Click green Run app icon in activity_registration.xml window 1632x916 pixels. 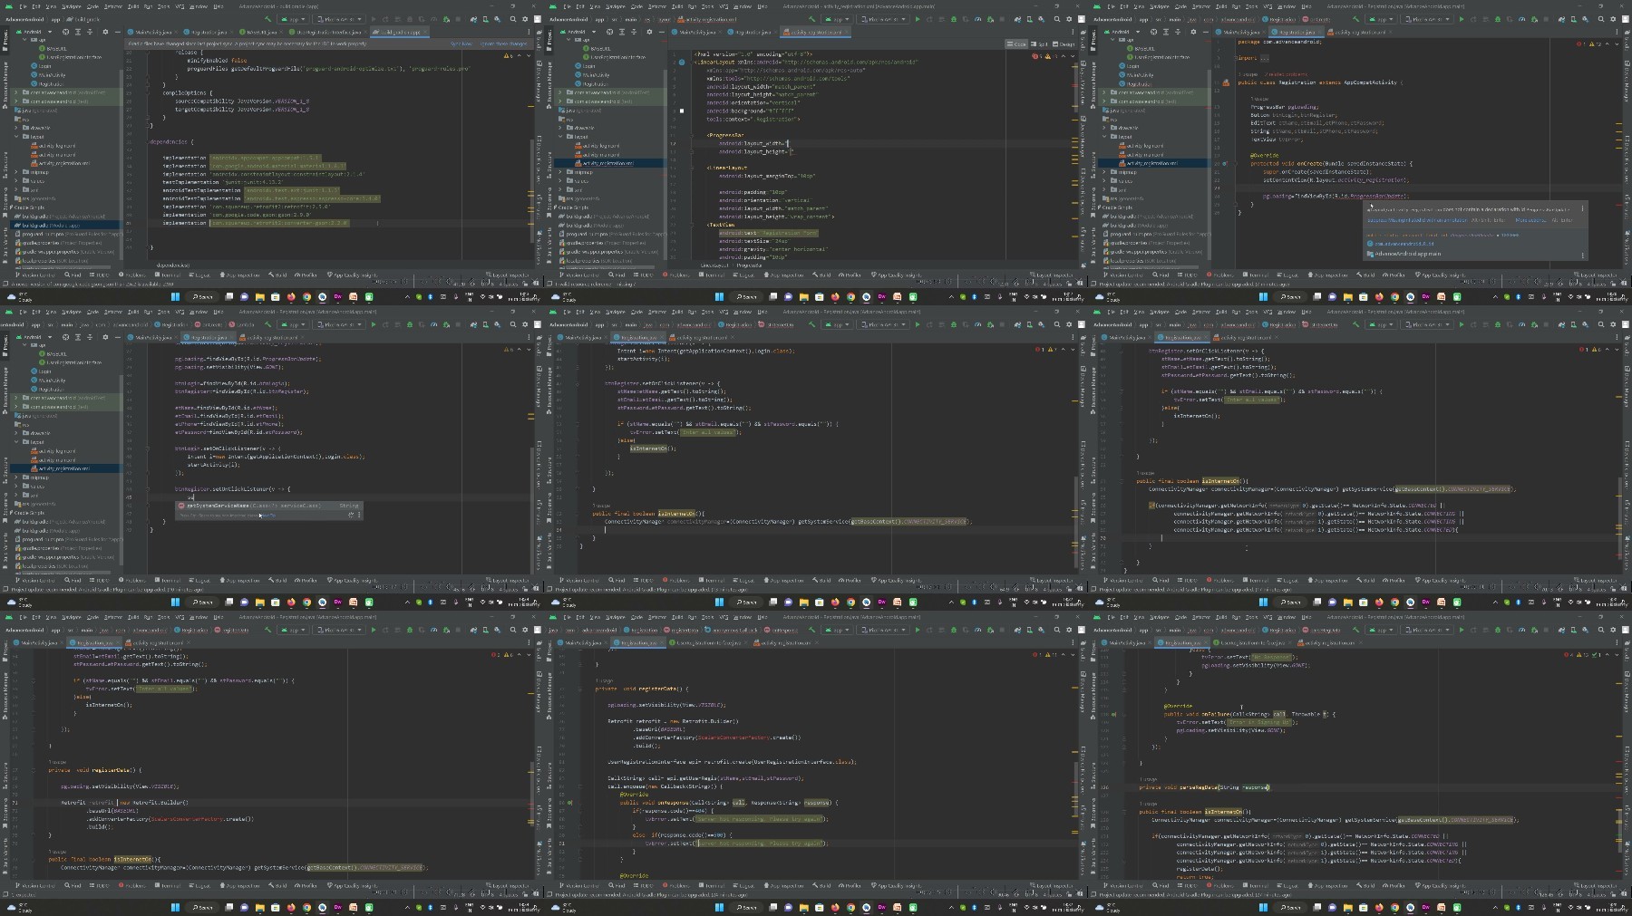917,19
